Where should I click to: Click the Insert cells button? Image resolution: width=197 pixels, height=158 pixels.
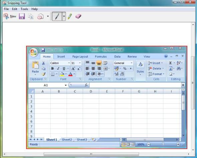coord(155,63)
